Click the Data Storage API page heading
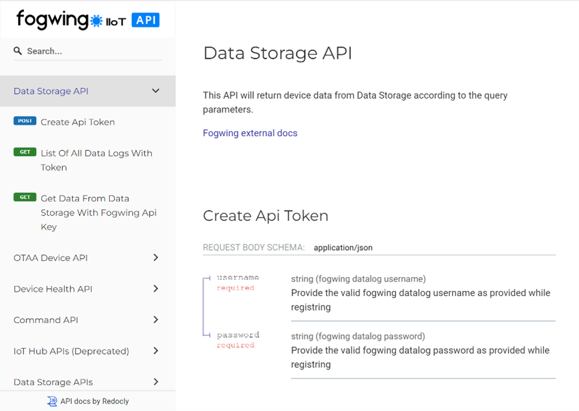The image size is (579, 411). (x=278, y=53)
